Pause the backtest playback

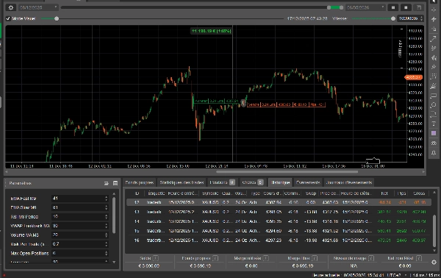tap(393, 7)
